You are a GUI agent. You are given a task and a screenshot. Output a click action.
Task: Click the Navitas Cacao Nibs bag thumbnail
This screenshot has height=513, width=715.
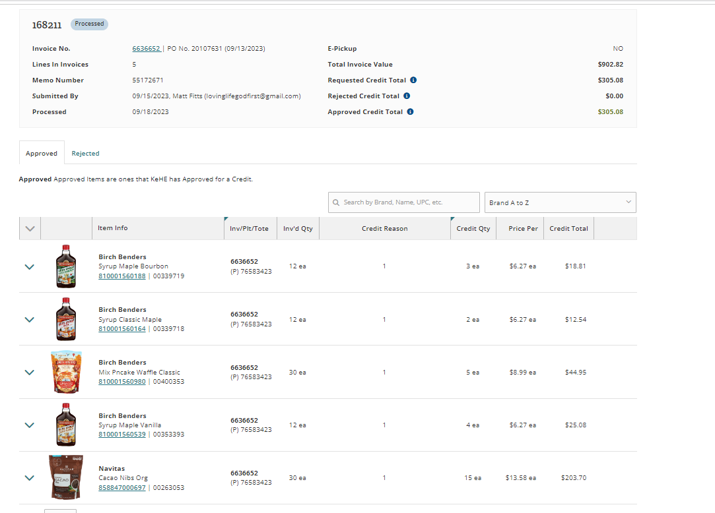click(x=66, y=477)
